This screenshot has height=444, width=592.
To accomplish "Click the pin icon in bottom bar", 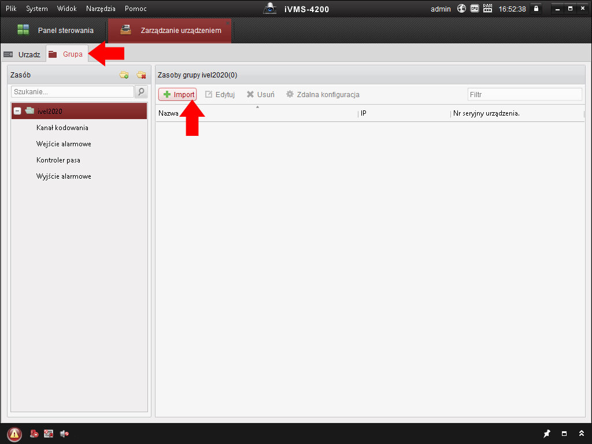I will [547, 434].
